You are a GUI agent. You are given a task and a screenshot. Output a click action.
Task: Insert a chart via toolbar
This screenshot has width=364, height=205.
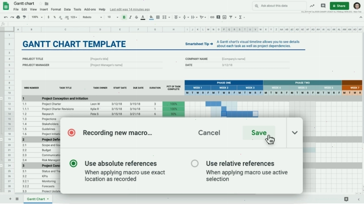point(224,17)
